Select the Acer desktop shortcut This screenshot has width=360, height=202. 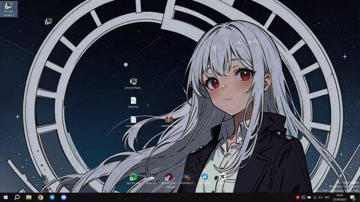click(151, 180)
